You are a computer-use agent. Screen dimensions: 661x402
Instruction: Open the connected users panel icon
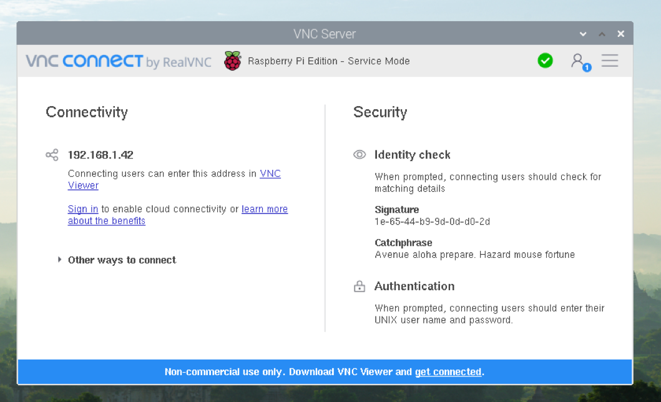pyautogui.click(x=577, y=61)
